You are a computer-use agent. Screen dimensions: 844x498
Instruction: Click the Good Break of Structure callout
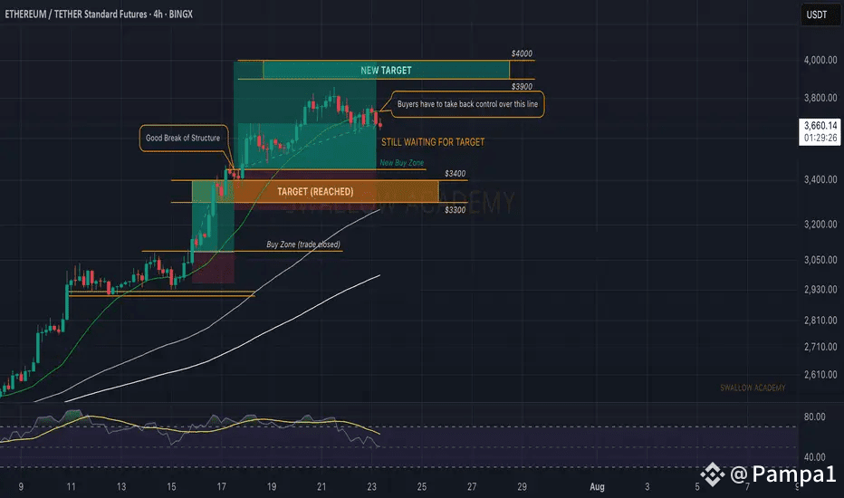pyautogui.click(x=183, y=138)
